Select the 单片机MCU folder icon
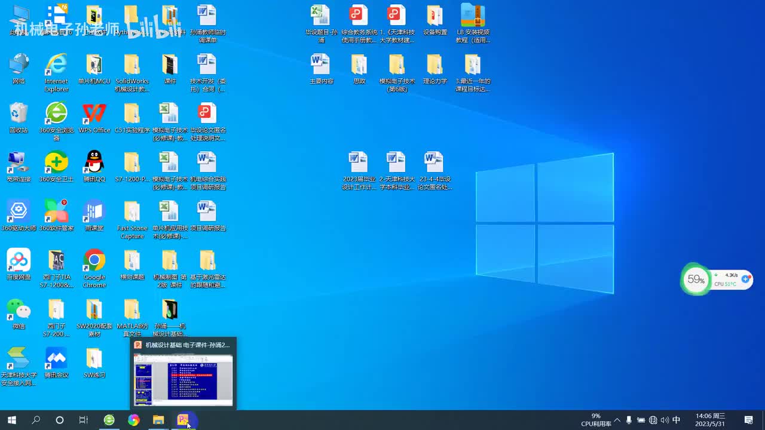 [x=94, y=69]
